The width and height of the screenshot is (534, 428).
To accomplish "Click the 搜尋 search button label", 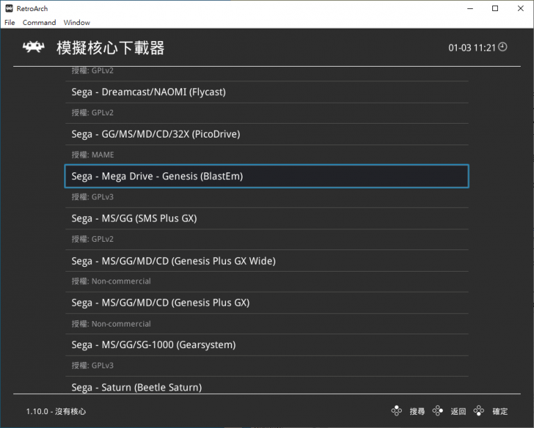I will pyautogui.click(x=417, y=411).
